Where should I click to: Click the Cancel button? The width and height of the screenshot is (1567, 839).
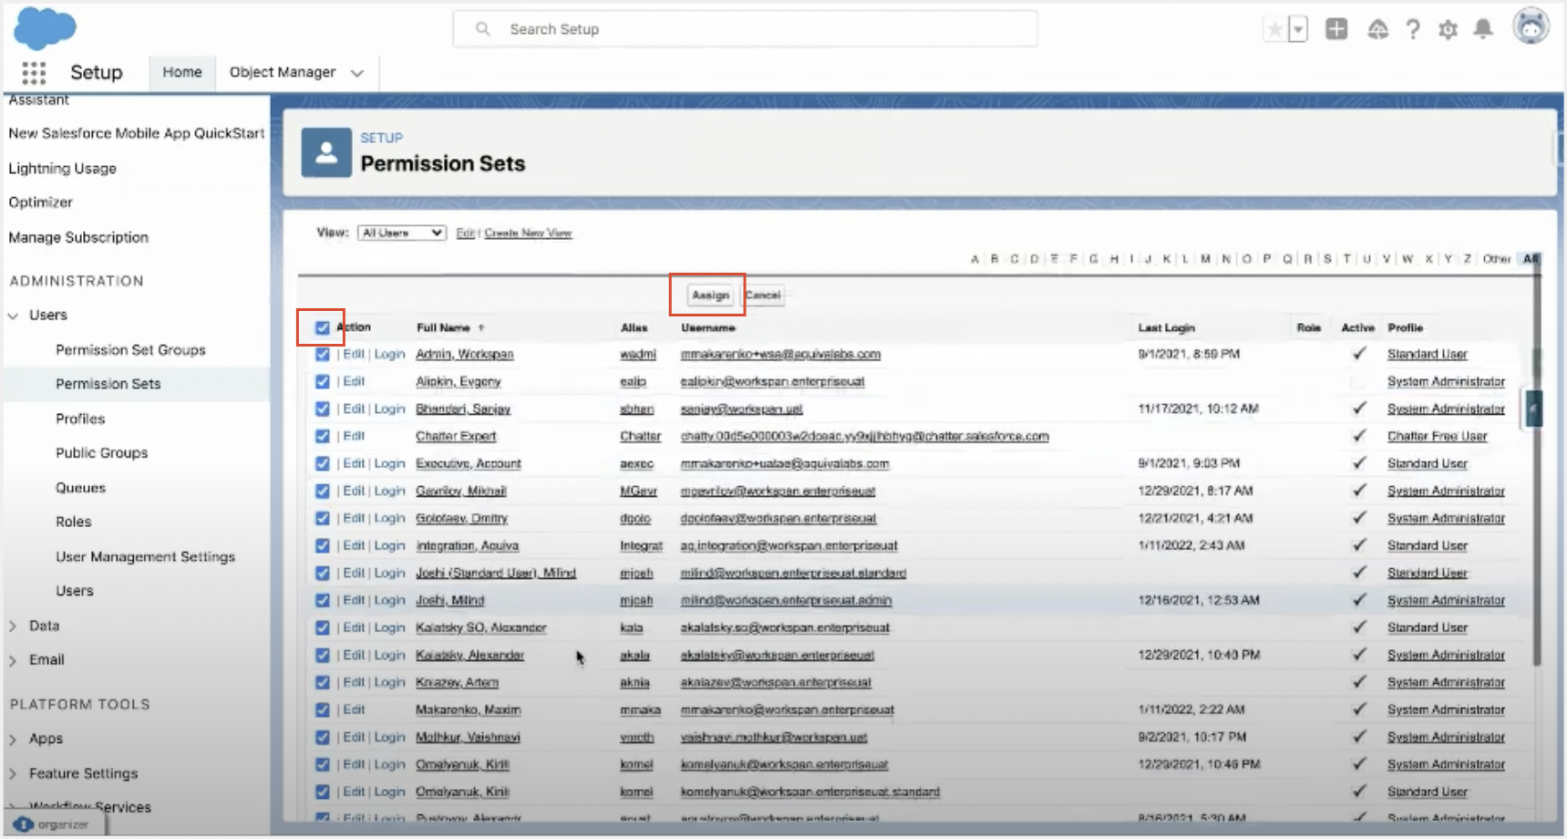[x=763, y=295]
